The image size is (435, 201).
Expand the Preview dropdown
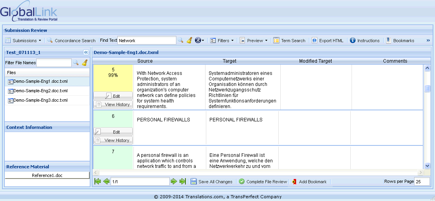point(254,41)
